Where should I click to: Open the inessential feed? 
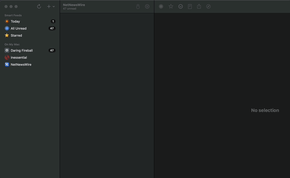click(30, 57)
